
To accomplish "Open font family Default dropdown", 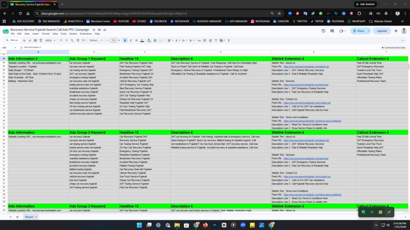I will (96, 40).
